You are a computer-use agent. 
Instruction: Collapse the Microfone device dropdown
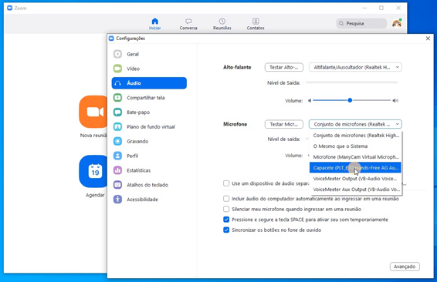click(355, 124)
